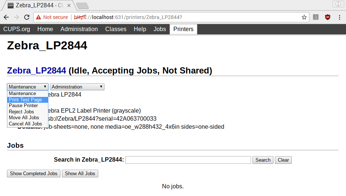
Task: Click Show Completed Jobs
Action: point(34,174)
